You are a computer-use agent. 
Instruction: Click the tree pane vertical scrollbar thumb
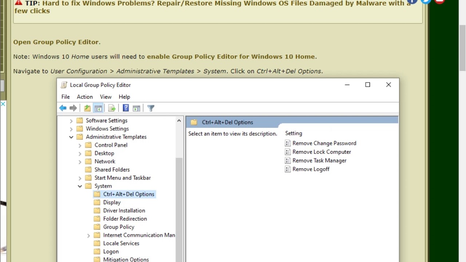click(179, 209)
